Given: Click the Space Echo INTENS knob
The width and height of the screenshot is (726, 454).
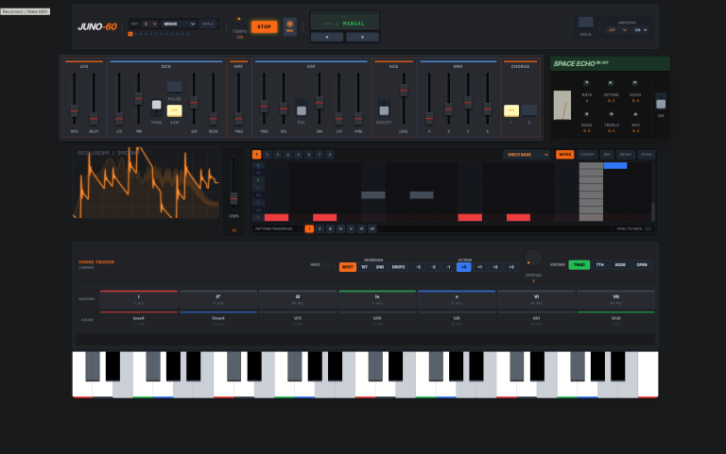Looking at the screenshot, I should pos(611,83).
